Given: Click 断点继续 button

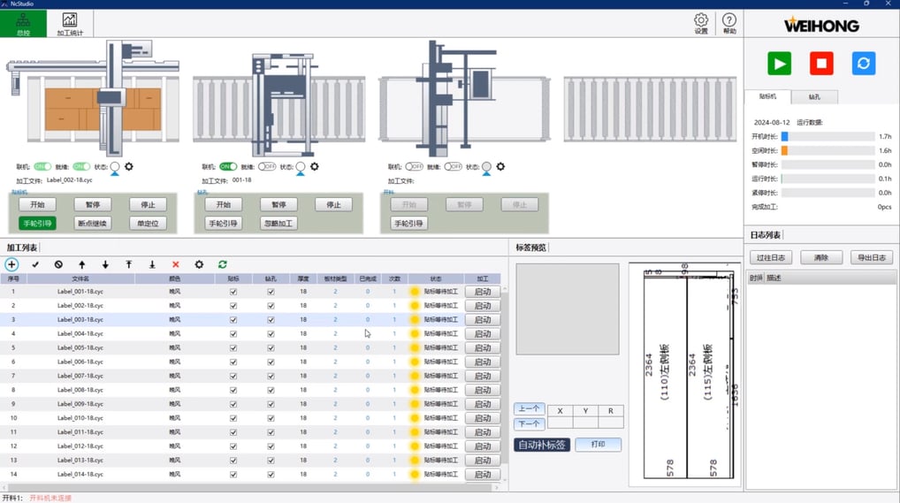Looking at the screenshot, I should tap(93, 224).
